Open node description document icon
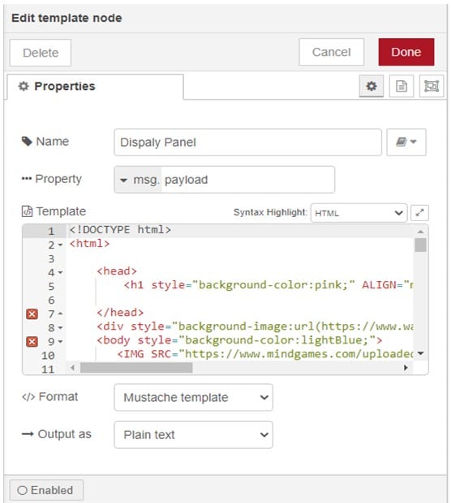Viewport: 451px width, 503px height. [x=402, y=86]
